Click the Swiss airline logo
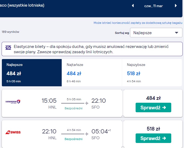 (x=13, y=132)
